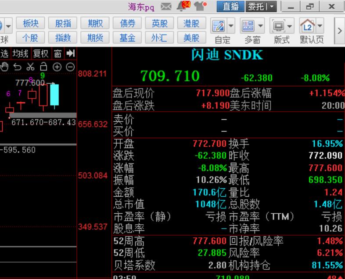Image resolution: width=345 pixels, height=279 pixels.
Task: Click the 贝塔系数 value 2.80
Action: pyautogui.click(x=217, y=265)
